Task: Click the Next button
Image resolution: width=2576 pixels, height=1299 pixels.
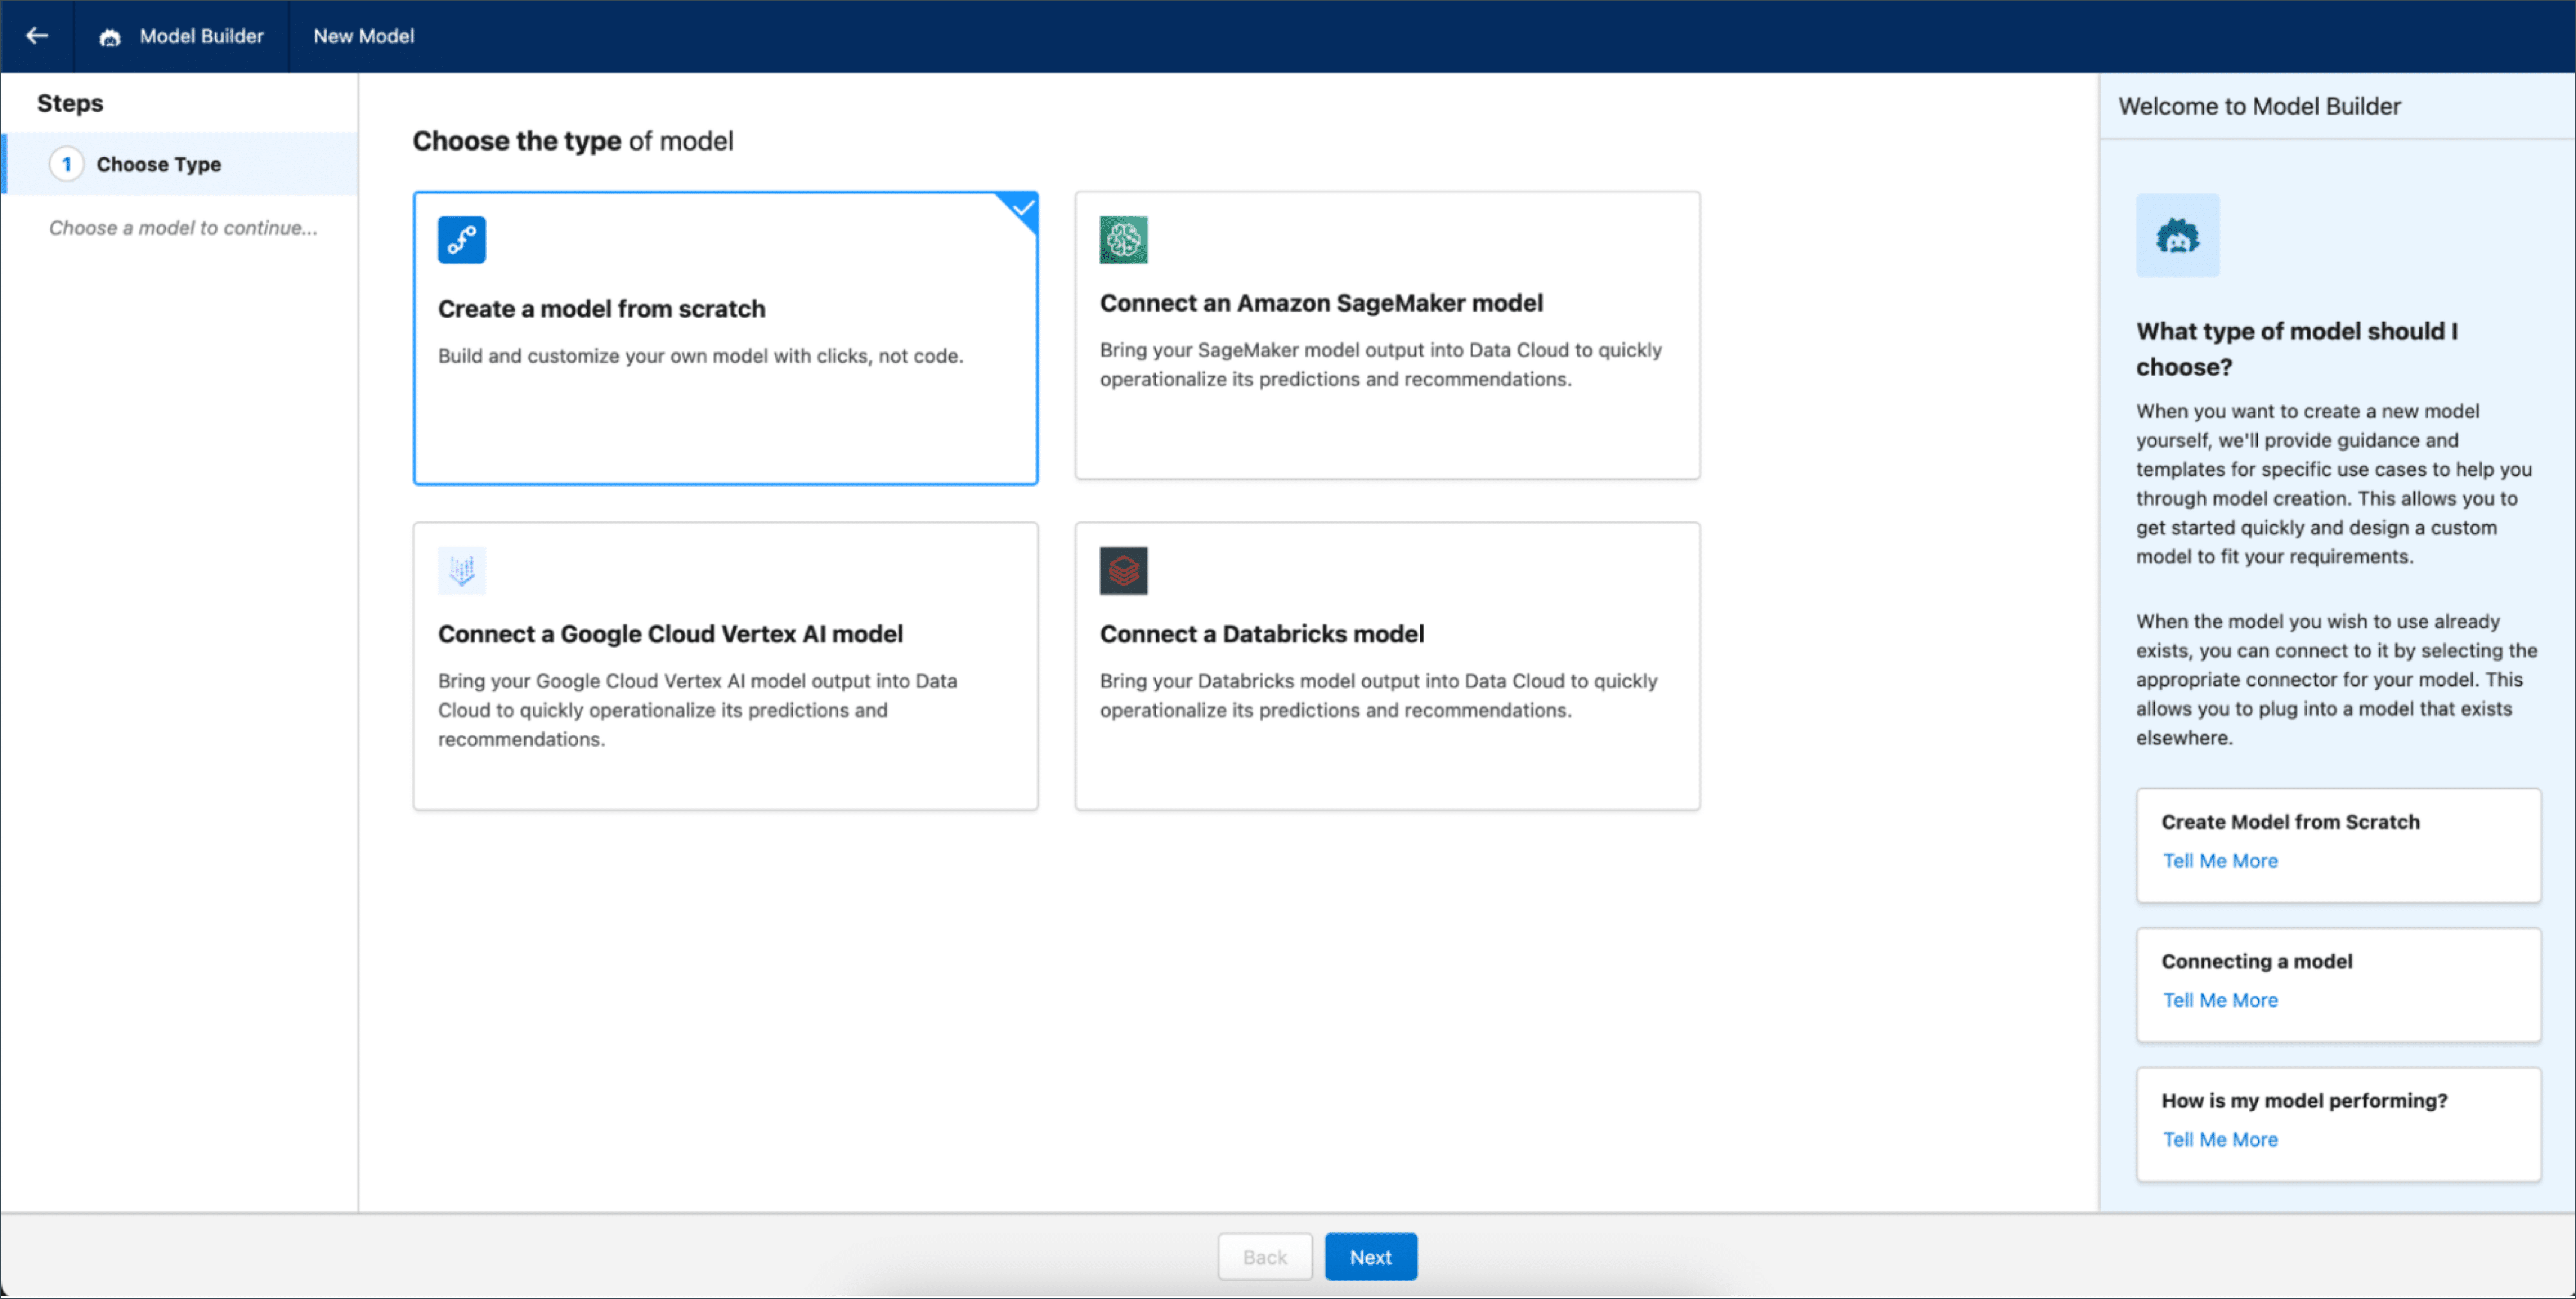Action: coord(1370,1257)
